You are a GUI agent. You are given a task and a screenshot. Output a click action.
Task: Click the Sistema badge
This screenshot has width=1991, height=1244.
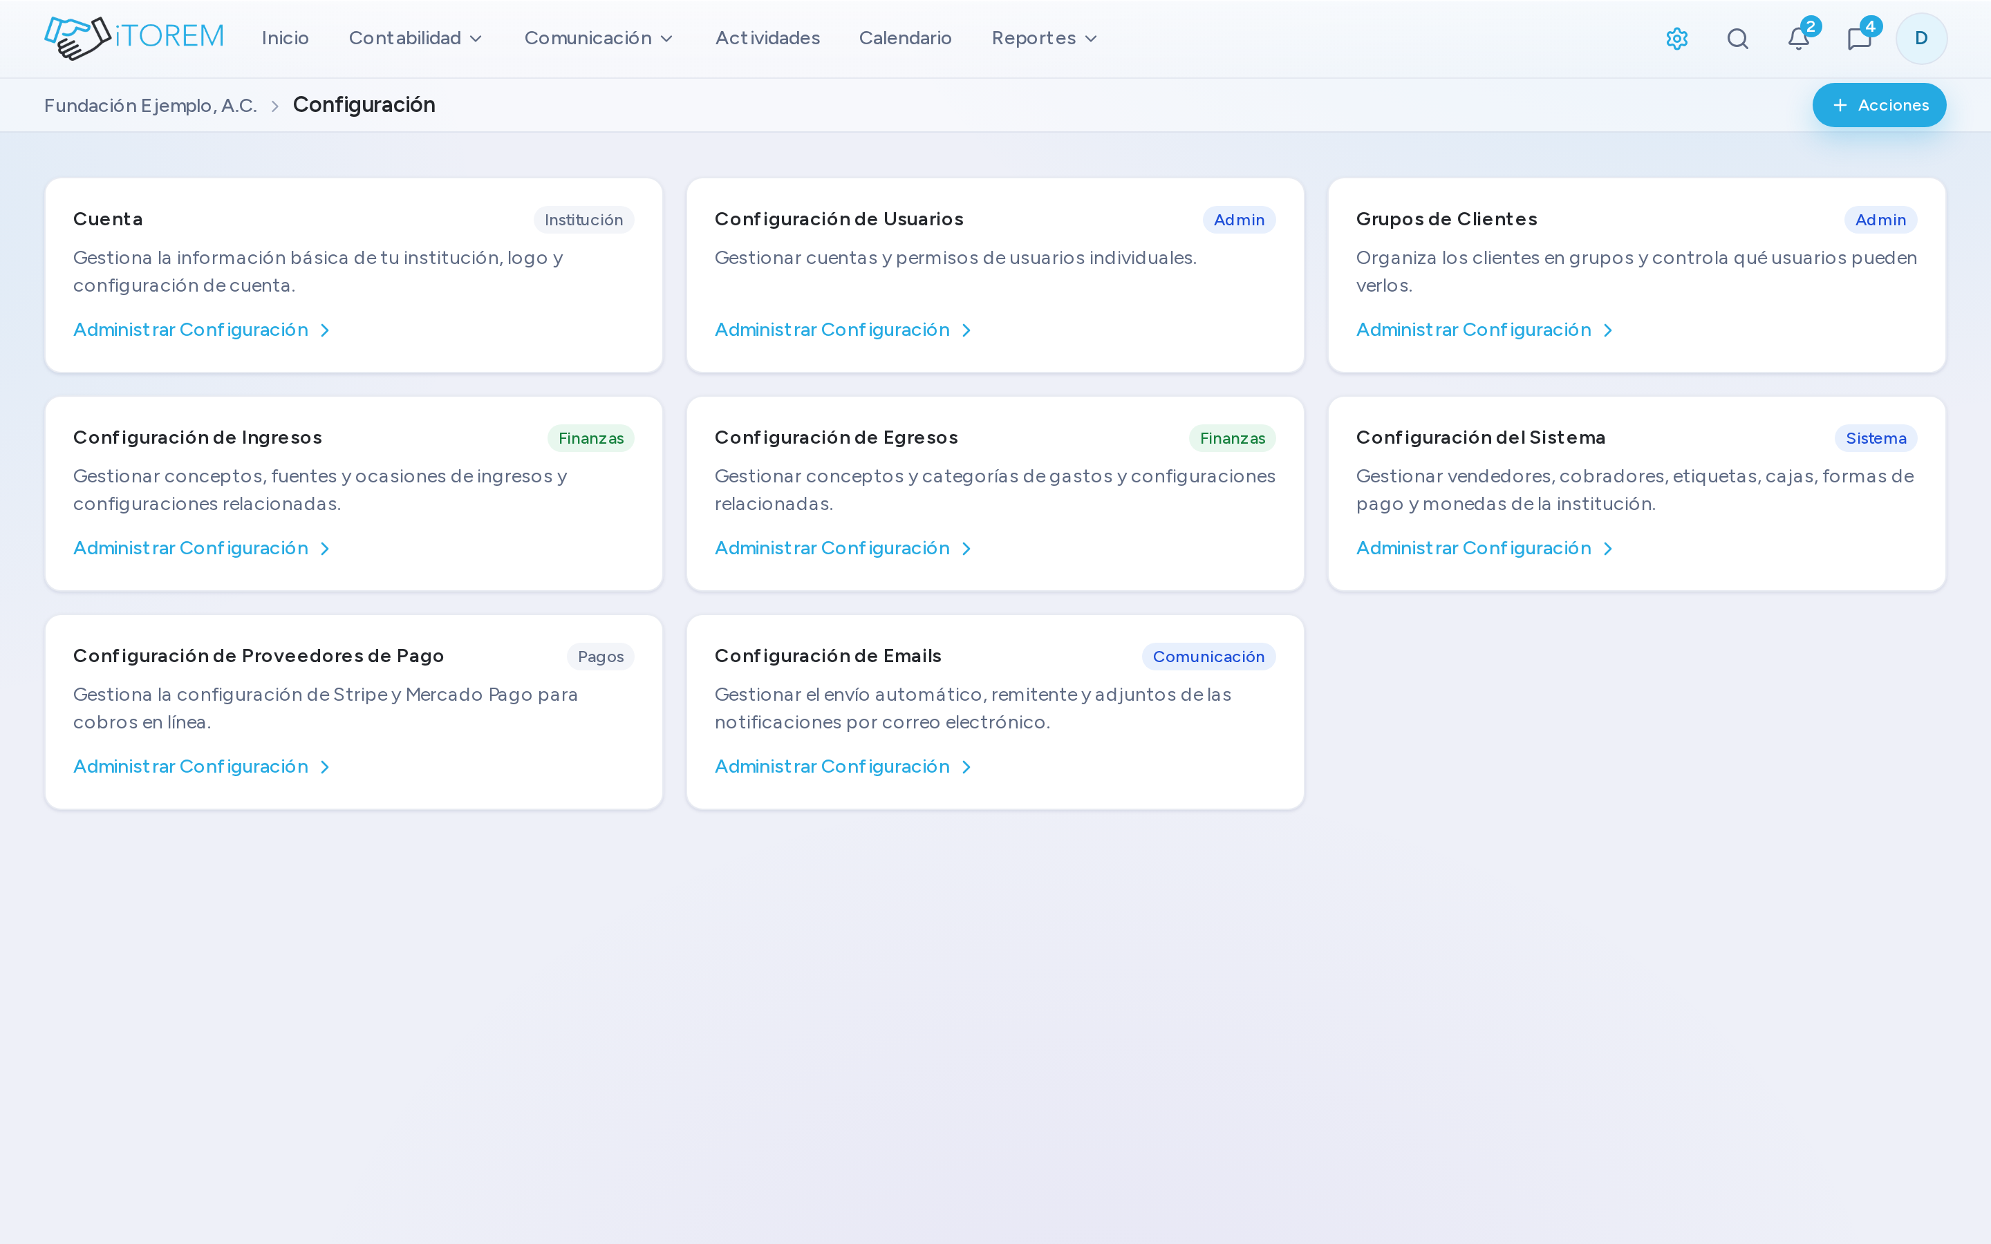click(x=1876, y=439)
